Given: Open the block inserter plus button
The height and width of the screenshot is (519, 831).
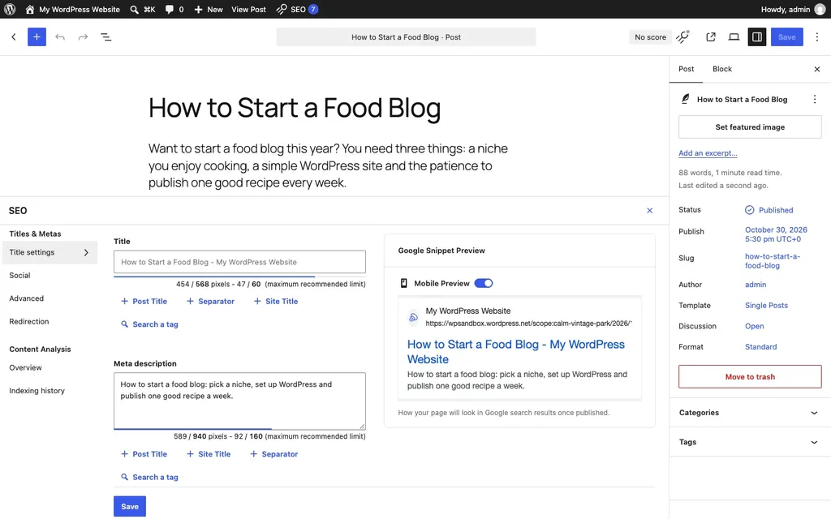Looking at the screenshot, I should click(x=37, y=36).
